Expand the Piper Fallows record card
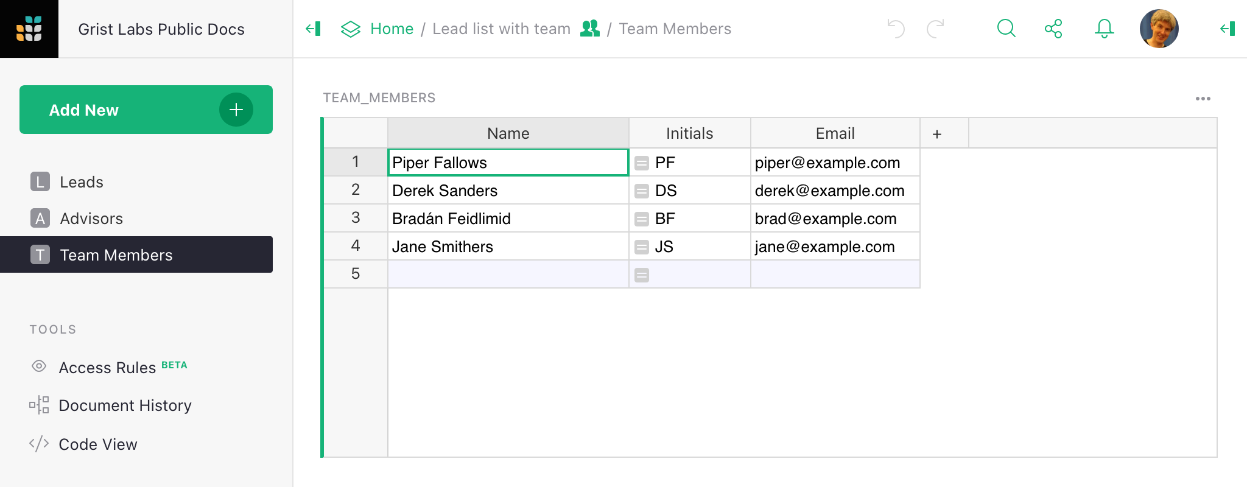The image size is (1247, 487). (642, 163)
